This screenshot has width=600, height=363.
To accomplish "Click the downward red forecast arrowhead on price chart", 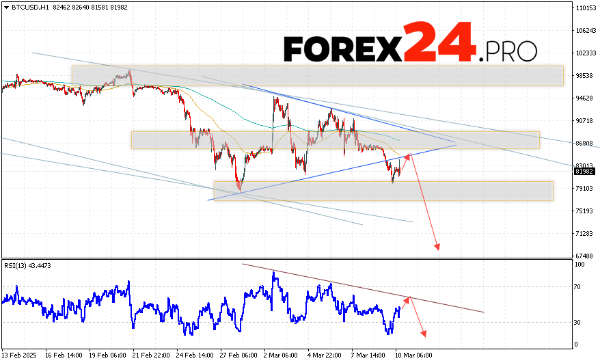I will coord(436,246).
